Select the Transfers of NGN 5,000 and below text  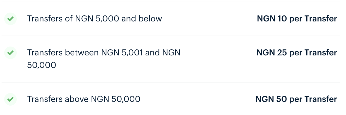(94, 19)
